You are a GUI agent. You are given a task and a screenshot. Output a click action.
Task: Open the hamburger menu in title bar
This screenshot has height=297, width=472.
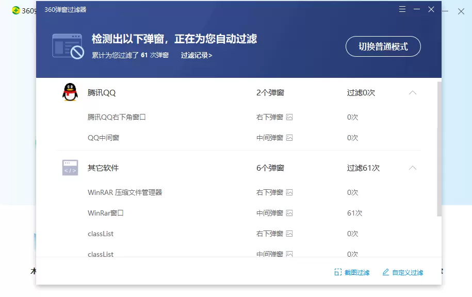click(x=402, y=9)
